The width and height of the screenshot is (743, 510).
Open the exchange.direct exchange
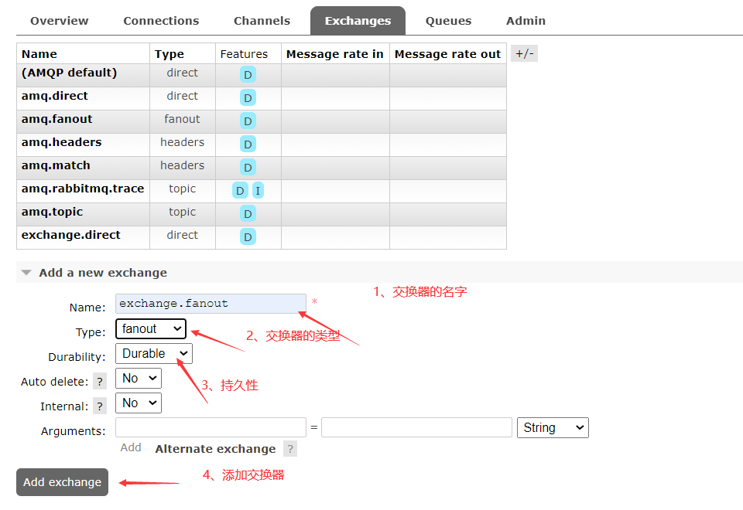(x=71, y=235)
